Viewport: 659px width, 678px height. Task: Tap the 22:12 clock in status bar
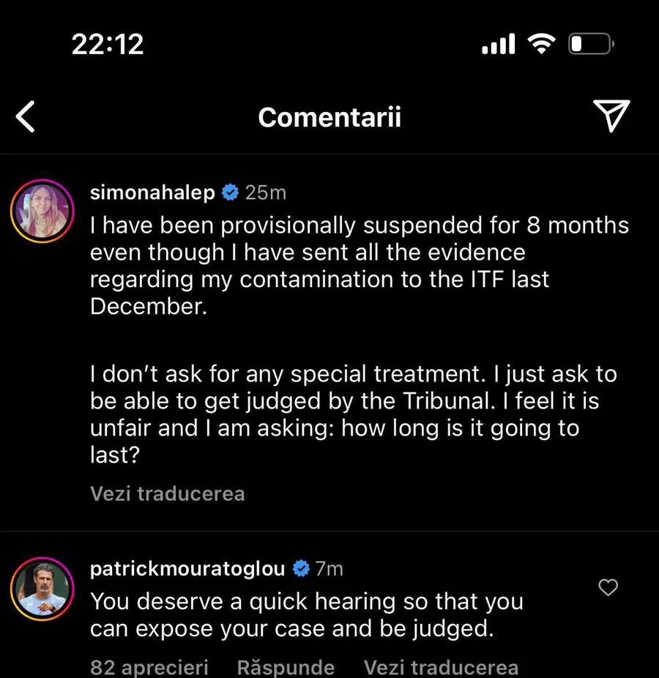point(108,45)
